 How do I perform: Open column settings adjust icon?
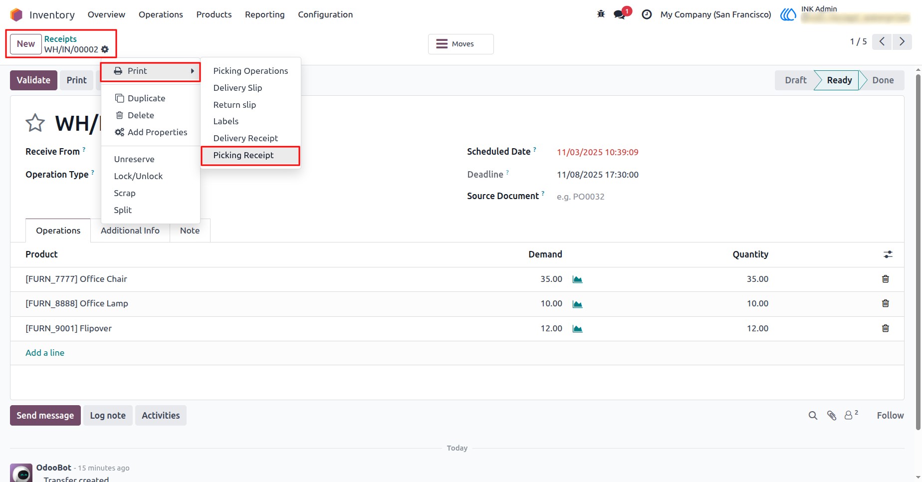(888, 254)
